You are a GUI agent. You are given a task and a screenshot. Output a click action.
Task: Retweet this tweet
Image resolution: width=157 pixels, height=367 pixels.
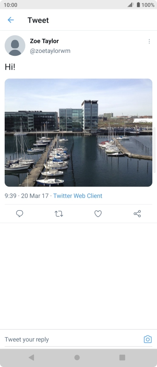[x=59, y=214]
